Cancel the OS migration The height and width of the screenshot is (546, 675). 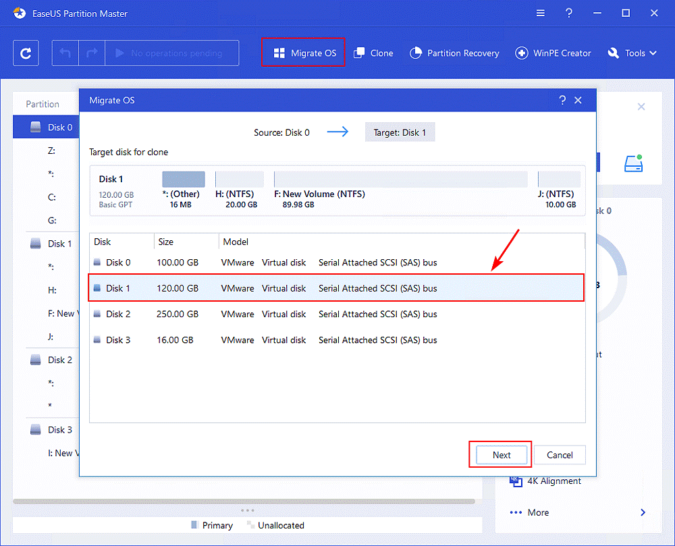point(560,455)
